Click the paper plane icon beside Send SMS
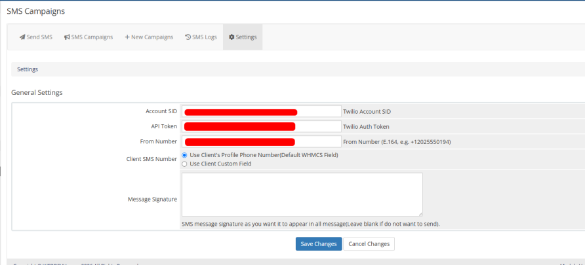Viewport: 585px width, 265px height. tap(22, 37)
